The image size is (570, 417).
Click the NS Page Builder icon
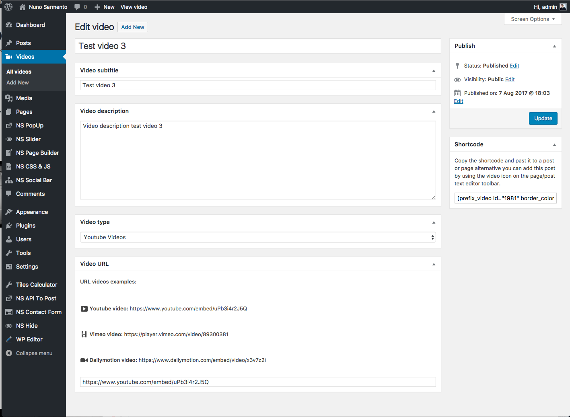[x=9, y=153]
